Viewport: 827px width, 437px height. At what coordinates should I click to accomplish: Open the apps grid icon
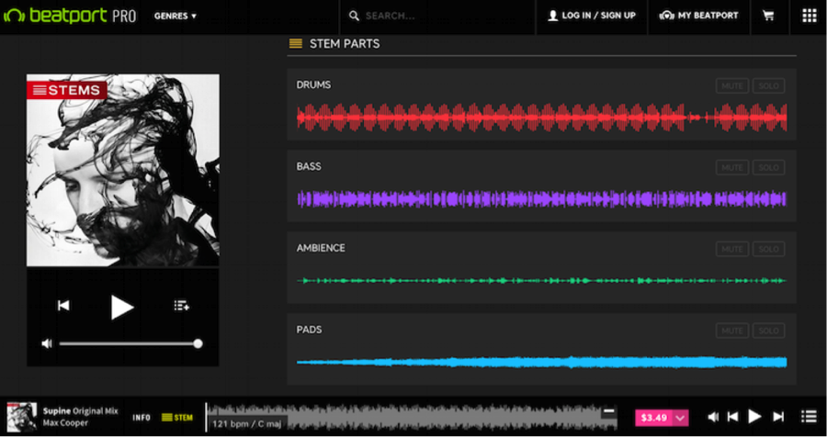click(809, 16)
